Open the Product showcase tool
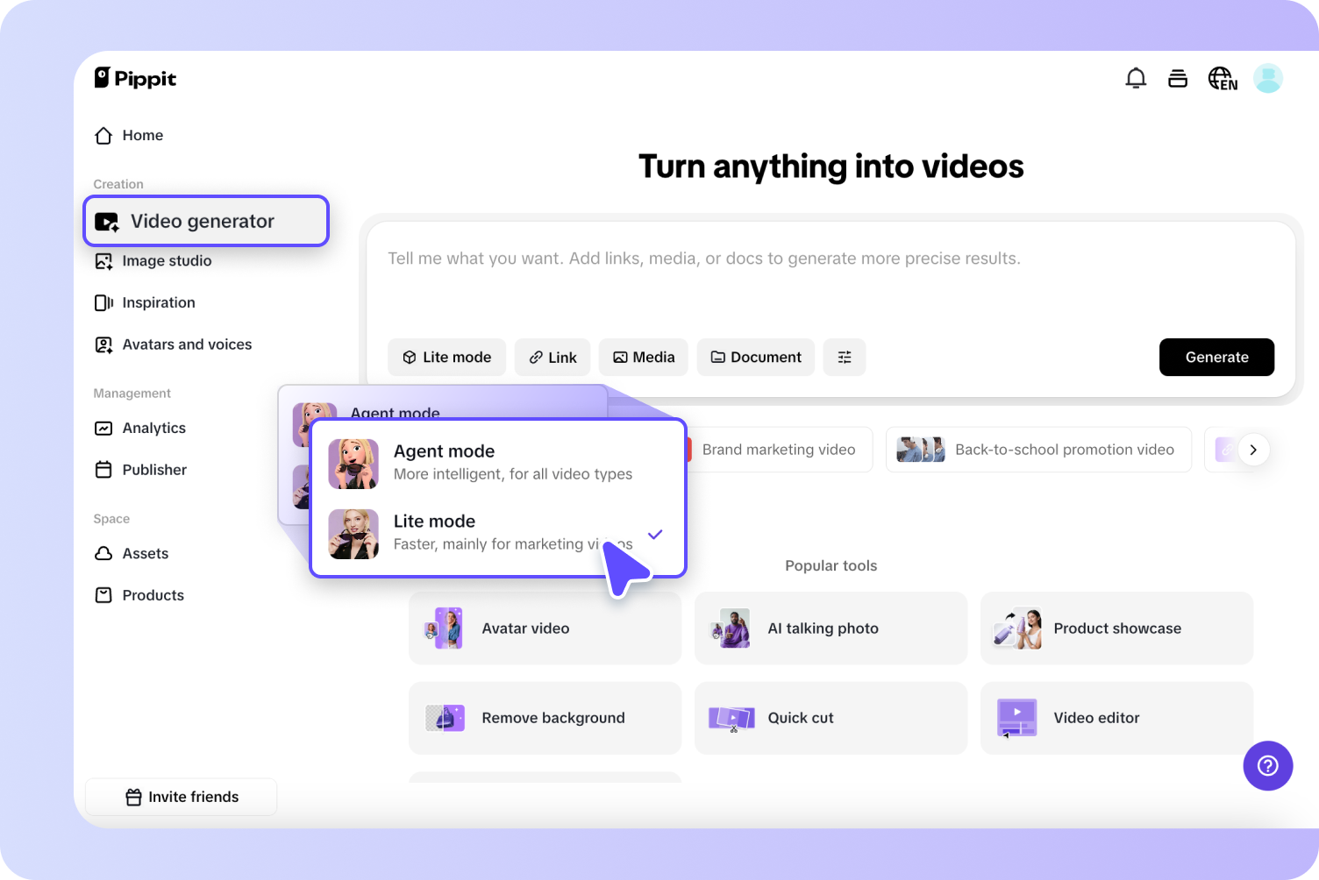 click(1116, 628)
